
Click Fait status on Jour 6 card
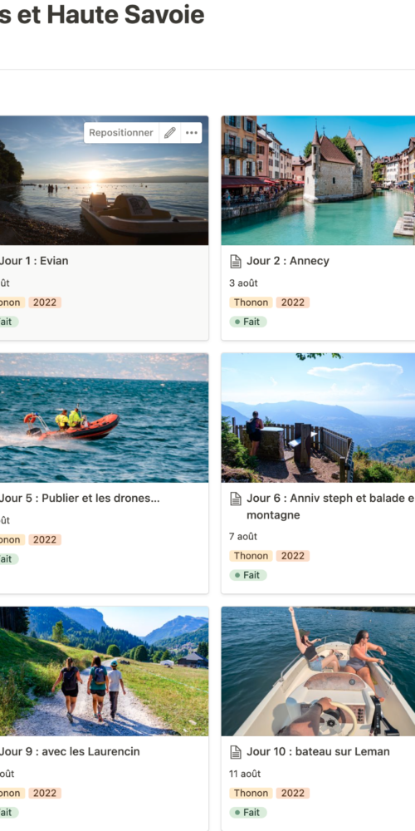pos(248,575)
